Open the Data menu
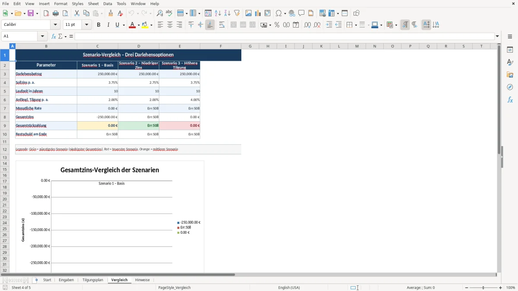Image resolution: width=518 pixels, height=291 pixels. 107,3
